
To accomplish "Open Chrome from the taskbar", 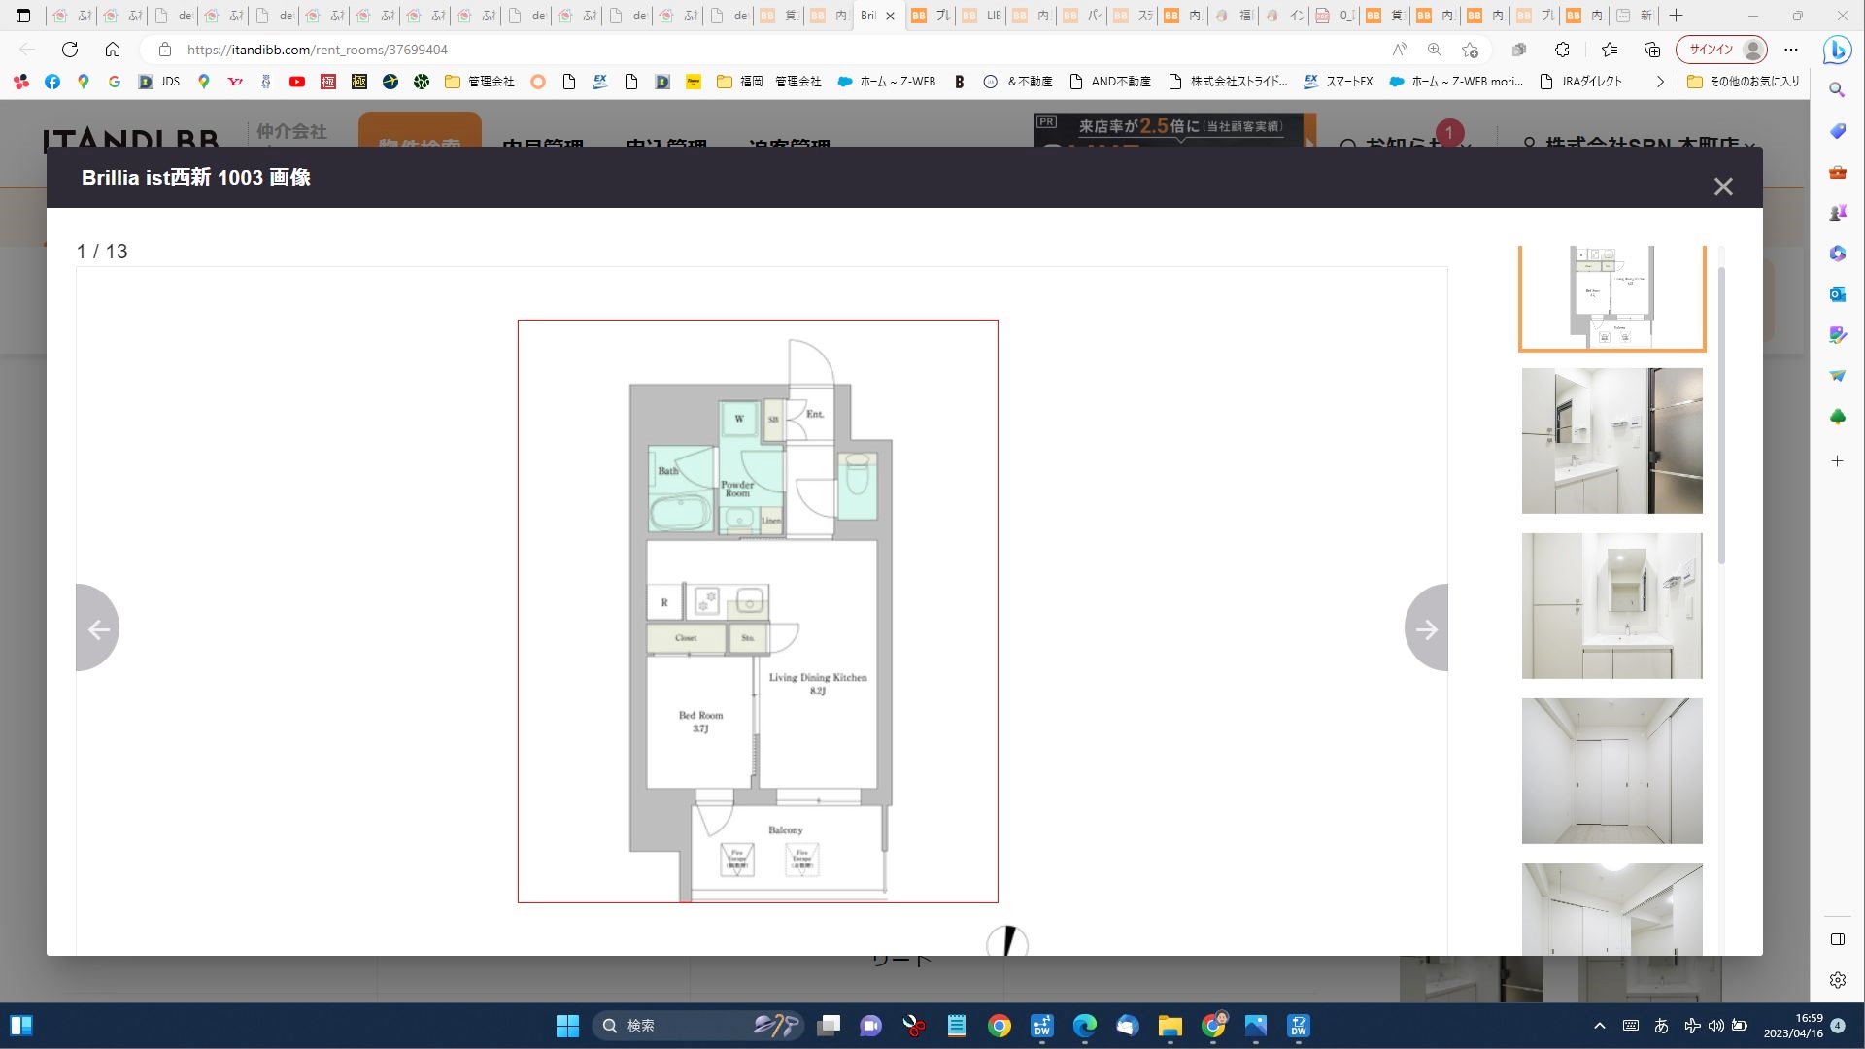I will [x=1000, y=1026].
